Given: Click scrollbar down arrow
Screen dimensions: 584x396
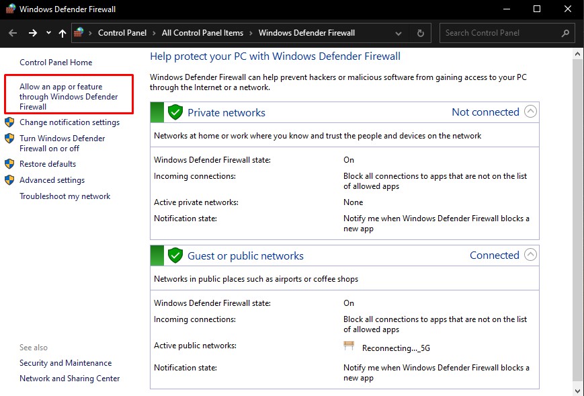Looking at the screenshot, I should 578,391.
